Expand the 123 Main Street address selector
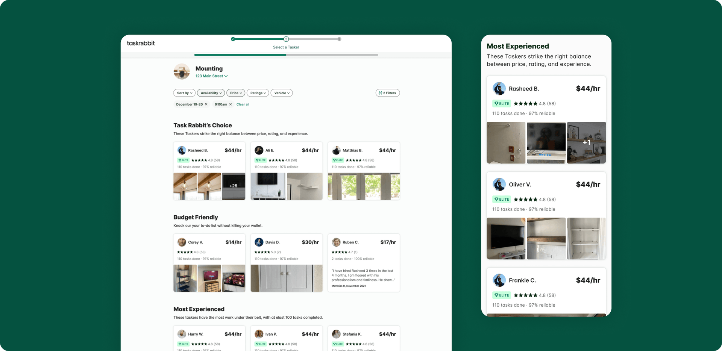Image resolution: width=722 pixels, height=351 pixels. [x=211, y=76]
